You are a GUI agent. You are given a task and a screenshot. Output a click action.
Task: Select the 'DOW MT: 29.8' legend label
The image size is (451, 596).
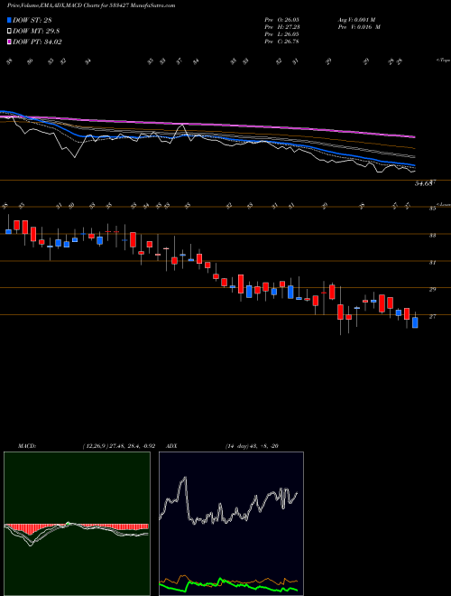[36, 32]
